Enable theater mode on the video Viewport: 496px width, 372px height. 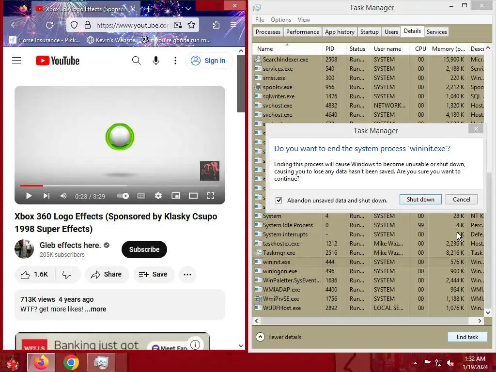click(193, 196)
